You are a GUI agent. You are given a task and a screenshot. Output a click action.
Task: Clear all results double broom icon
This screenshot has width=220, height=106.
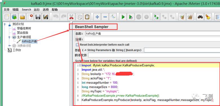190,17
